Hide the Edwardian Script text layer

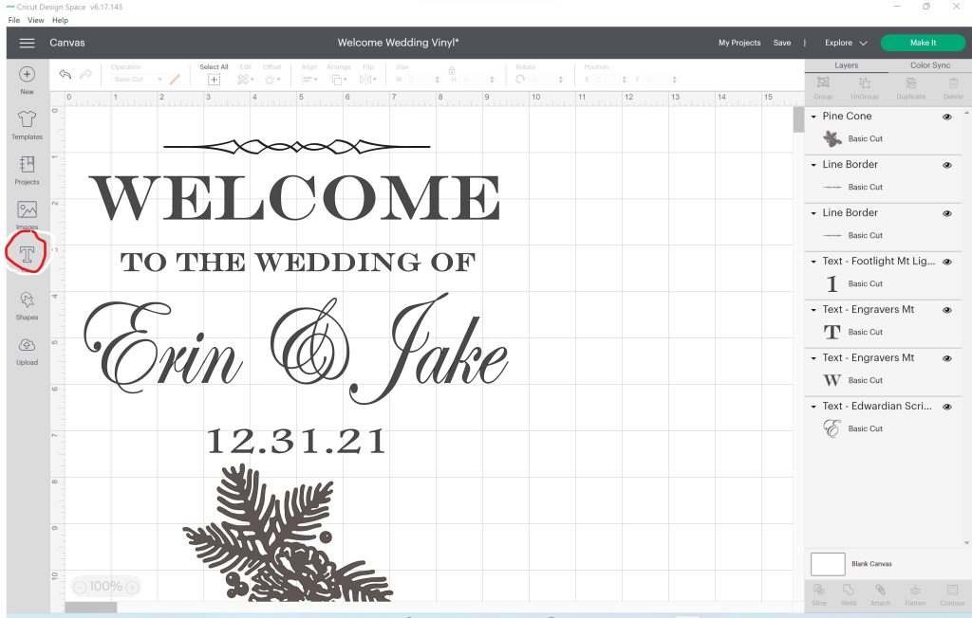947,407
